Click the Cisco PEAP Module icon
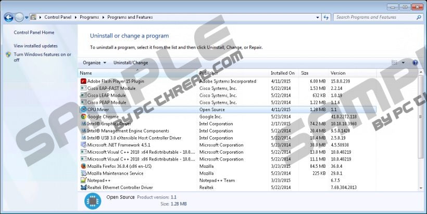427x214 pixels. point(84,102)
